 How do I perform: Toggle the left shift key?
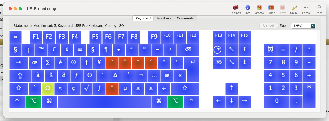coord(19,89)
